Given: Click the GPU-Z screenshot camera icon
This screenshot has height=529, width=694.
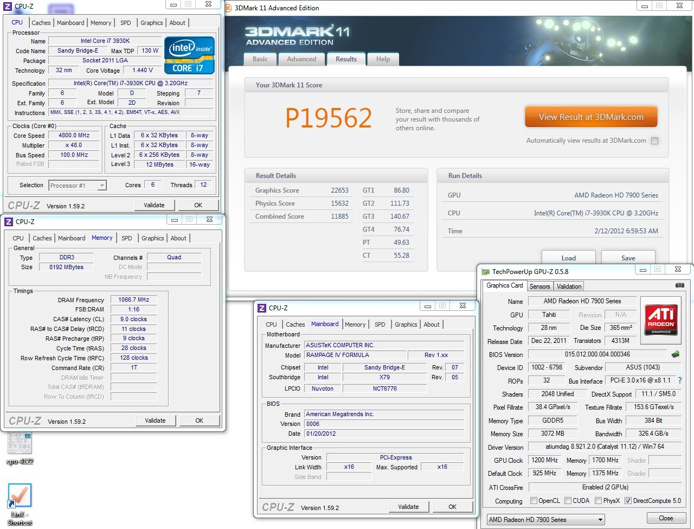Looking at the screenshot, I should (x=679, y=285).
